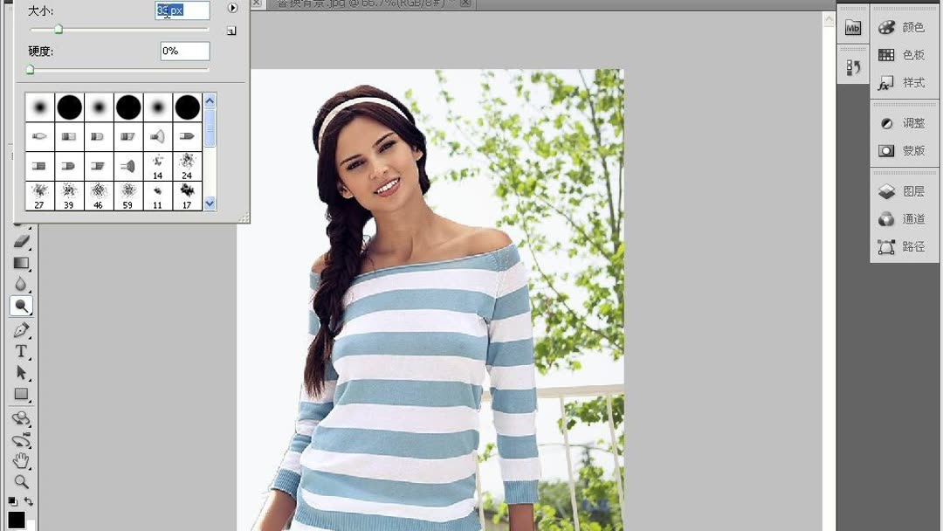The image size is (943, 531).
Task: Select the Hand tool
Action: [22, 461]
